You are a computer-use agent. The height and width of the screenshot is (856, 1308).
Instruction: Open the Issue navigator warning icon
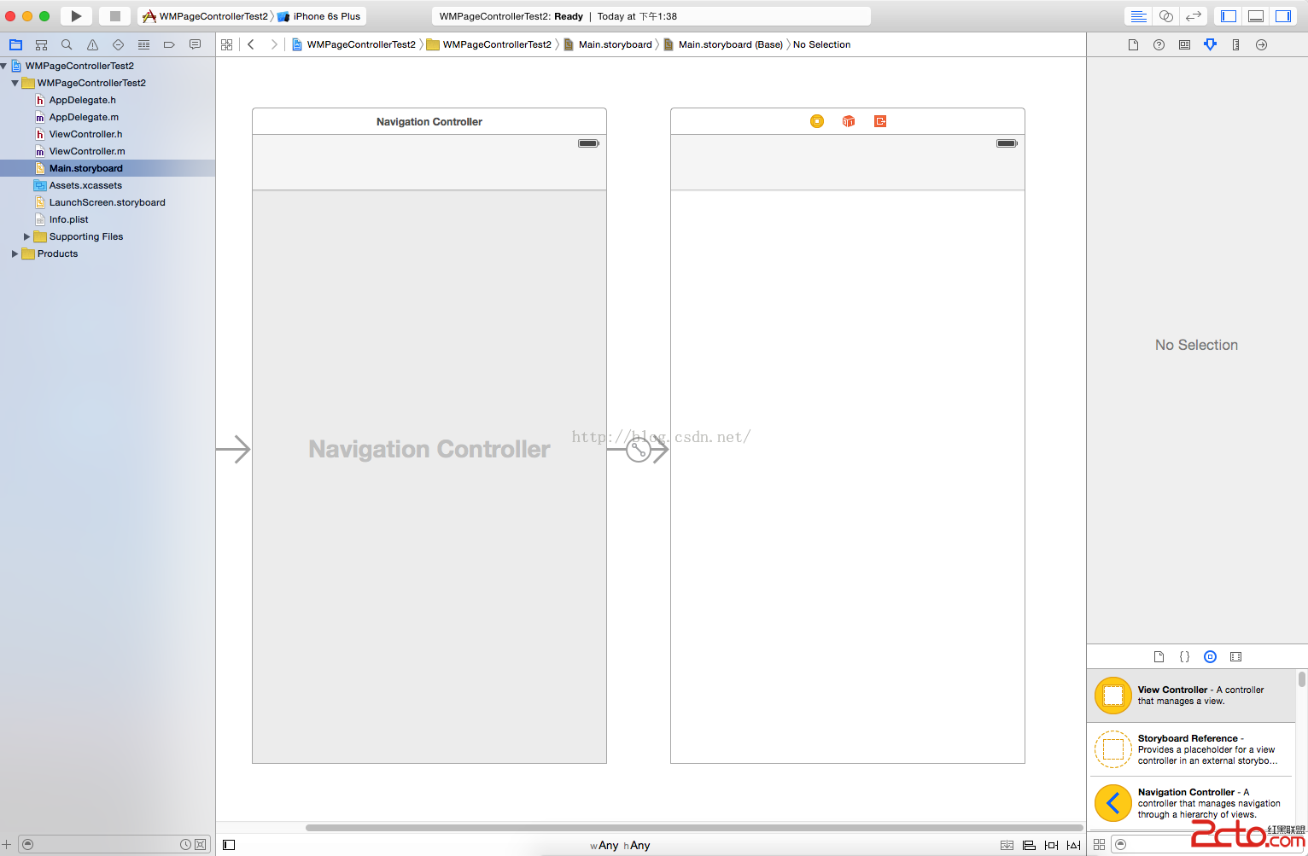coord(92,44)
